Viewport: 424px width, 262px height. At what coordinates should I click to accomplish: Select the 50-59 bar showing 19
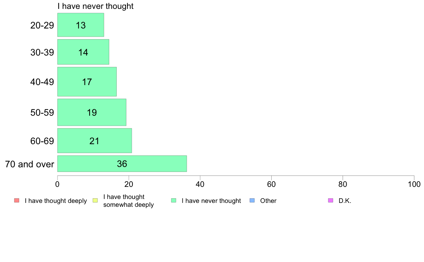[92, 112]
